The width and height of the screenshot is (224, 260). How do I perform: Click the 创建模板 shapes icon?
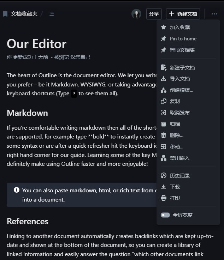163,90
